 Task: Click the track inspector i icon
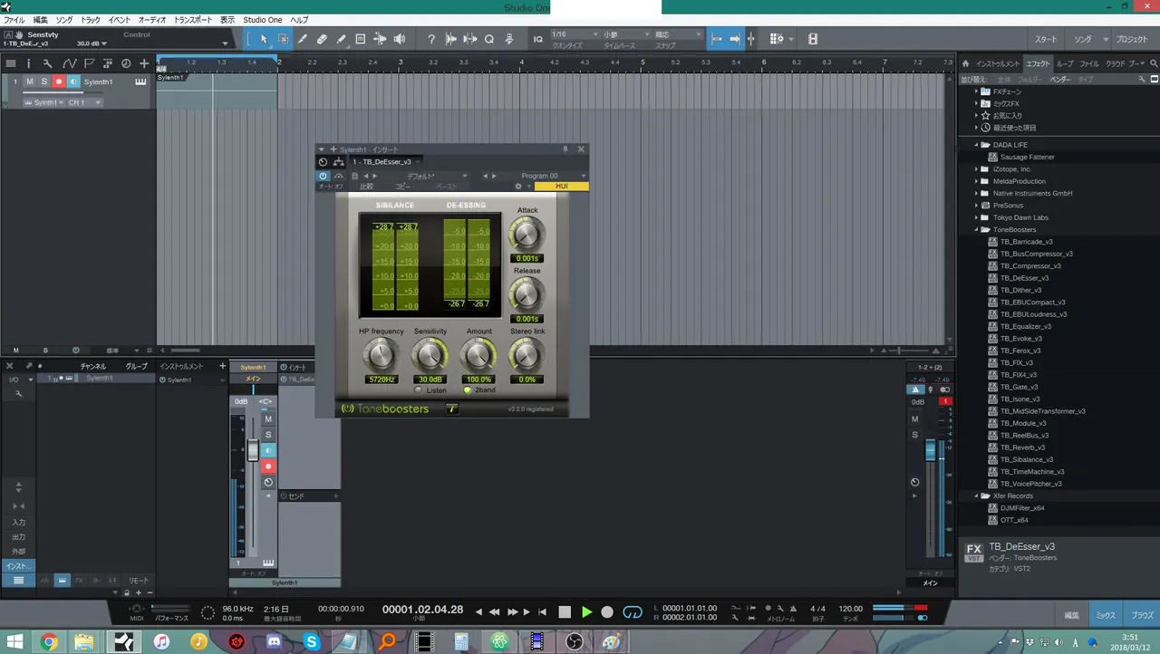pyautogui.click(x=28, y=63)
